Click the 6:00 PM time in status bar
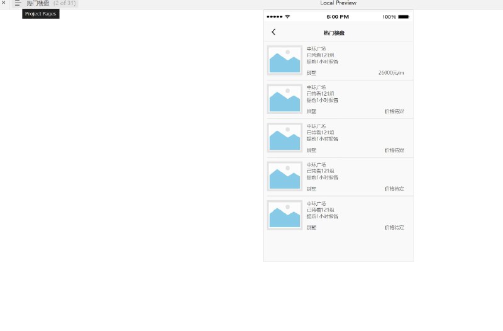Viewport: 503px width, 331px height. click(x=338, y=17)
